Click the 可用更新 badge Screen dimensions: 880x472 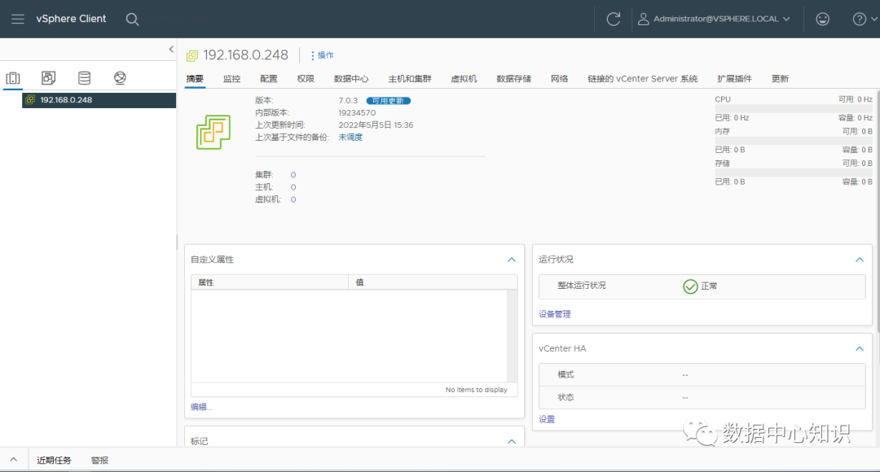(x=389, y=101)
